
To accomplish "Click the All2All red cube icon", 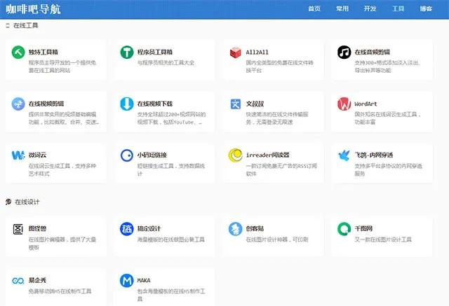I will point(236,53).
